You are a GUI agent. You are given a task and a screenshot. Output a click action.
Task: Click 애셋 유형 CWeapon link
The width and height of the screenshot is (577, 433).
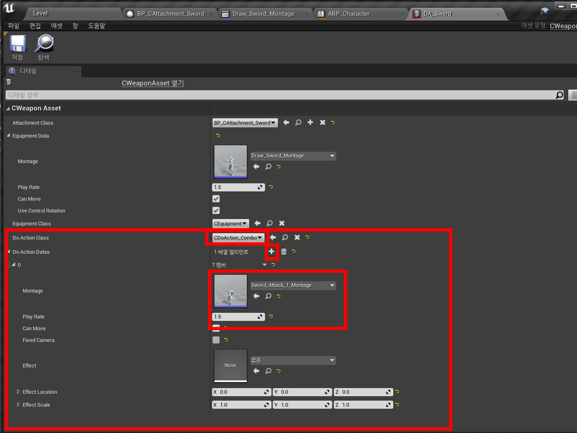[563, 25]
